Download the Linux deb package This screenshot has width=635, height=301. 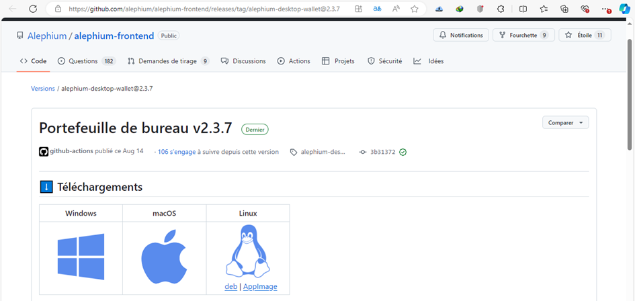click(x=231, y=287)
